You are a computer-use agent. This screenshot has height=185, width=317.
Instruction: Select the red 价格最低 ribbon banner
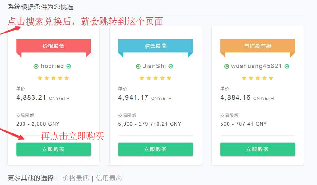(x=53, y=46)
